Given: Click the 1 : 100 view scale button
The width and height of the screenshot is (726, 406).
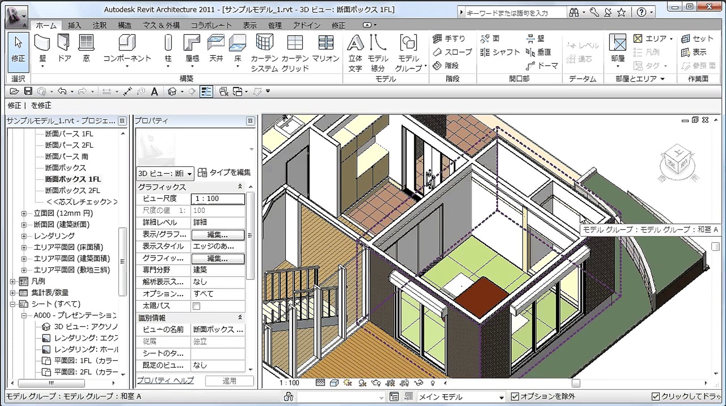Looking at the screenshot, I should 289,383.
